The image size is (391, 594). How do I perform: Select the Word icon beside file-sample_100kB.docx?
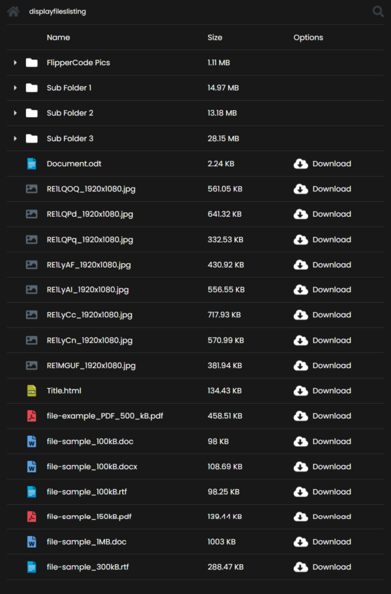(32, 466)
